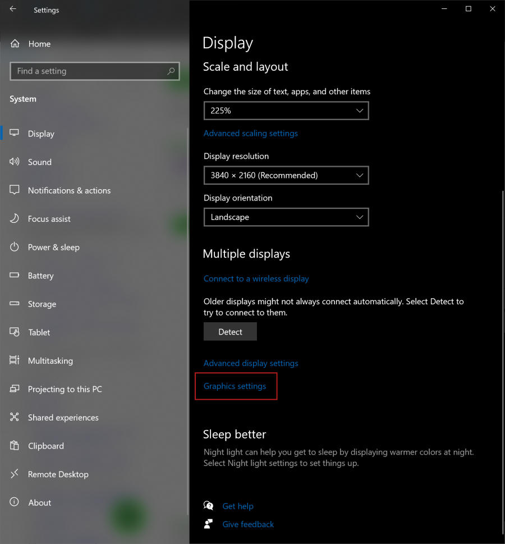Click the Power & sleep icon
Image resolution: width=505 pixels, height=544 pixels.
point(15,247)
